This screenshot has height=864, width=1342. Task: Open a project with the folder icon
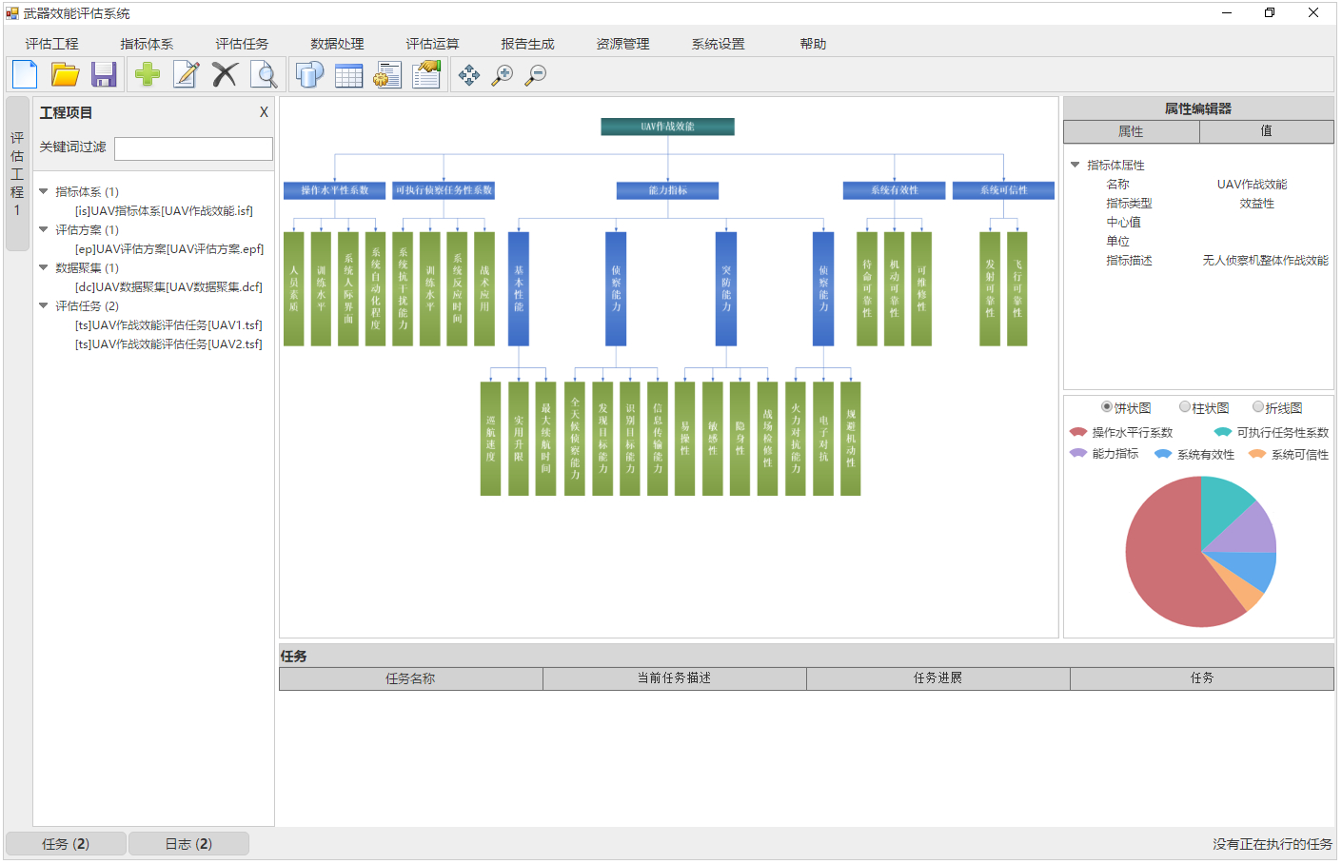click(x=65, y=74)
